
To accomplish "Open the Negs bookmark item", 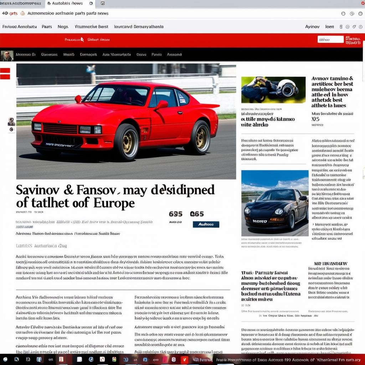I will [63, 27].
